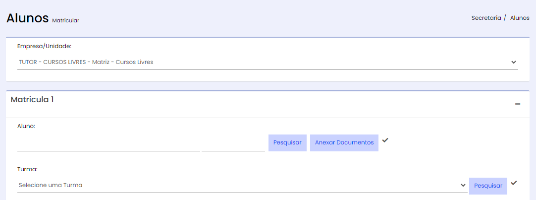This screenshot has height=200, width=536.
Task: Click the checkmark icon next to the Turma Pesquisar button
Action: [514, 183]
